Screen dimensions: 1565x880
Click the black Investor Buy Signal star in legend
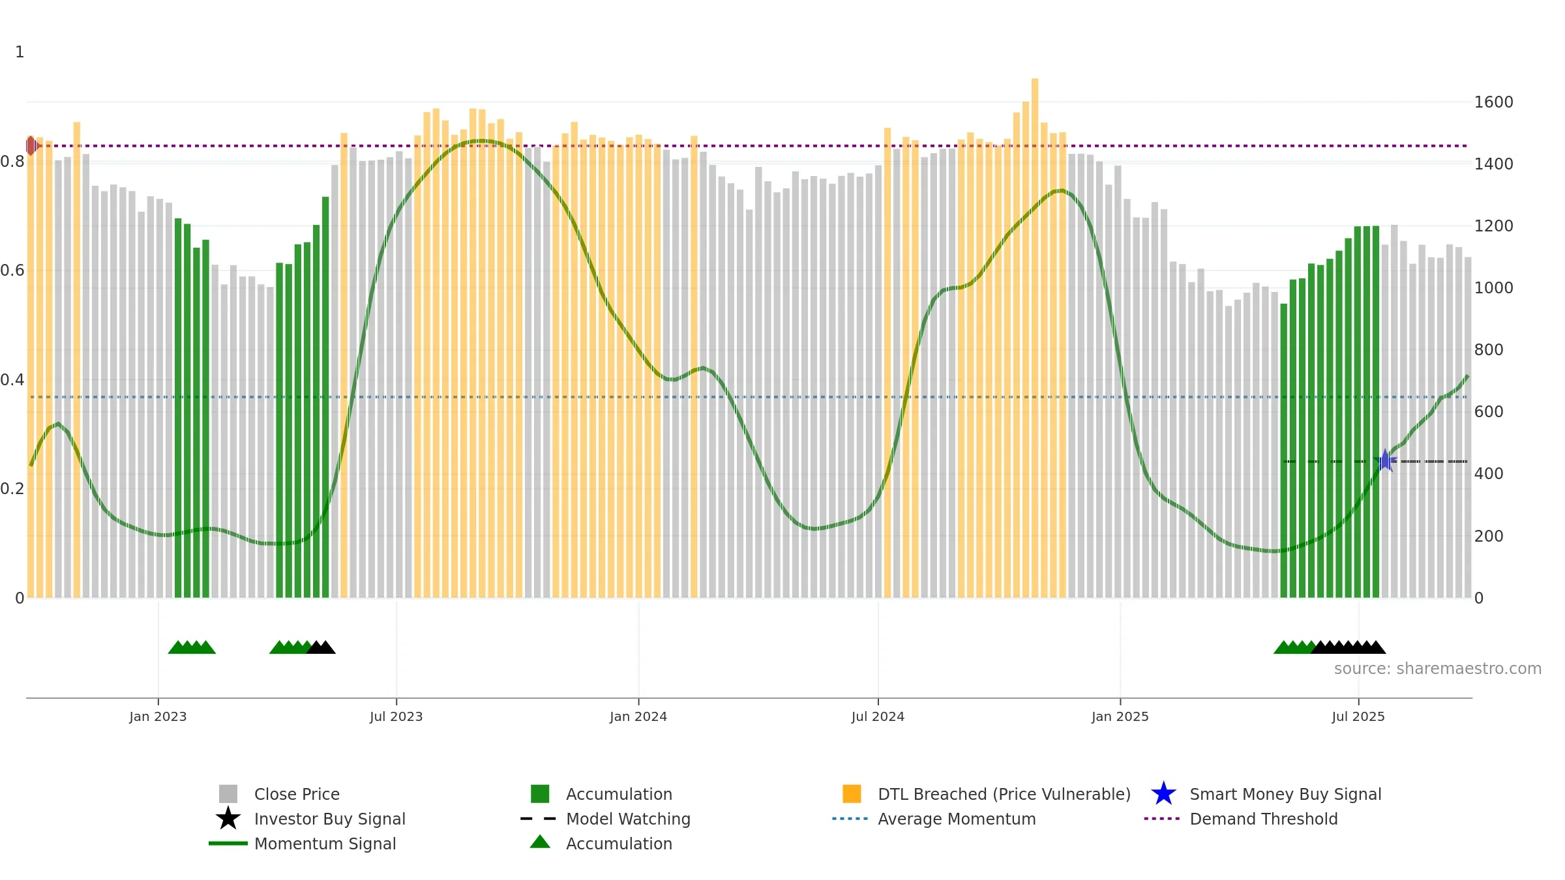coord(228,819)
